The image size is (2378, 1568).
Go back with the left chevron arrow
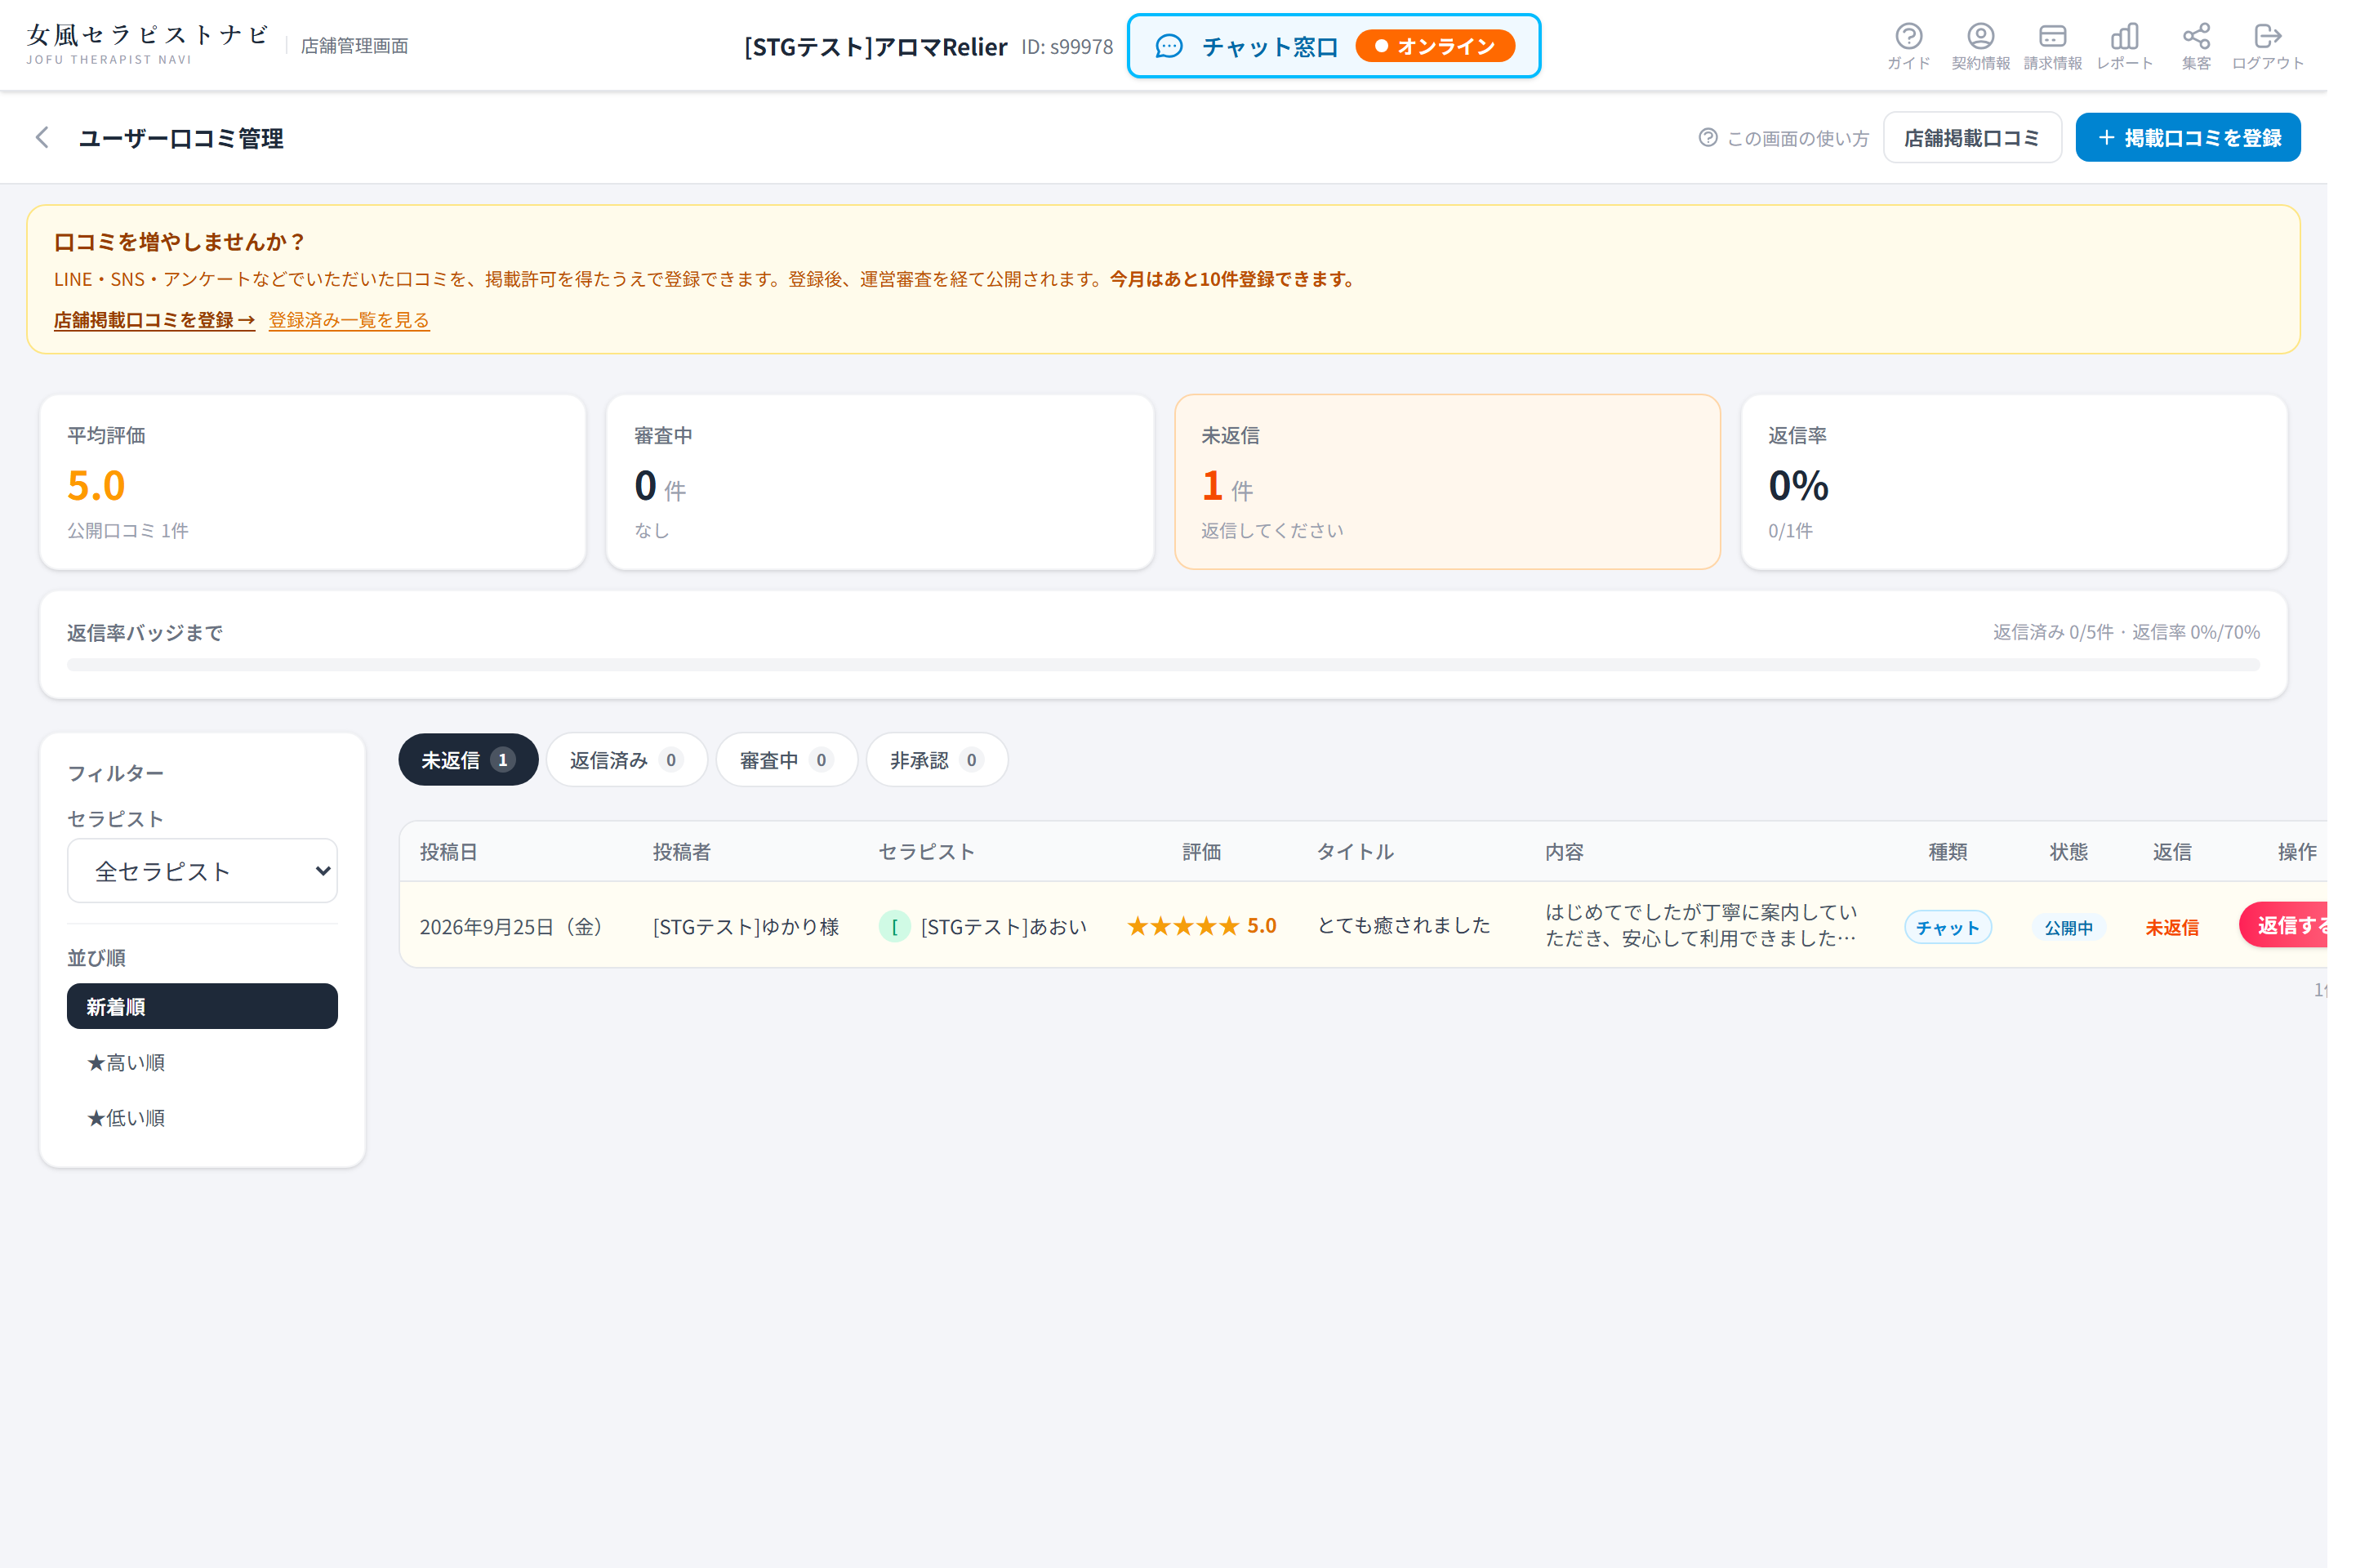[42, 137]
